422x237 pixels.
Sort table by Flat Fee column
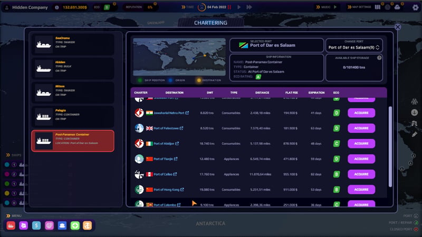[292, 93]
